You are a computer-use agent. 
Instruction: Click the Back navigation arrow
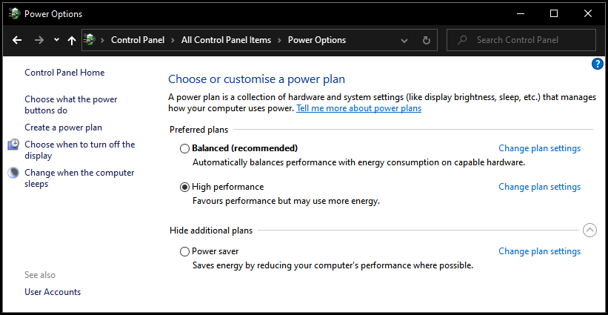pos(17,40)
